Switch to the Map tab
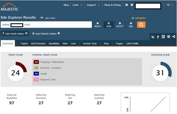The width and height of the screenshot is (177, 114). point(106,44)
